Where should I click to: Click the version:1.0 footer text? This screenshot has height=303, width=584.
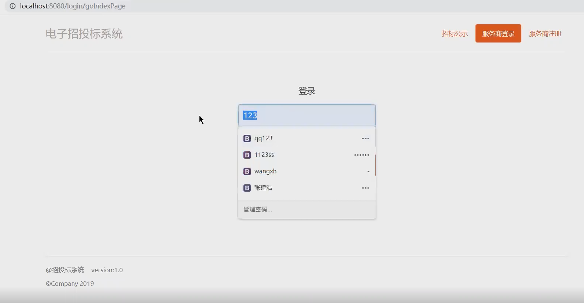click(107, 270)
